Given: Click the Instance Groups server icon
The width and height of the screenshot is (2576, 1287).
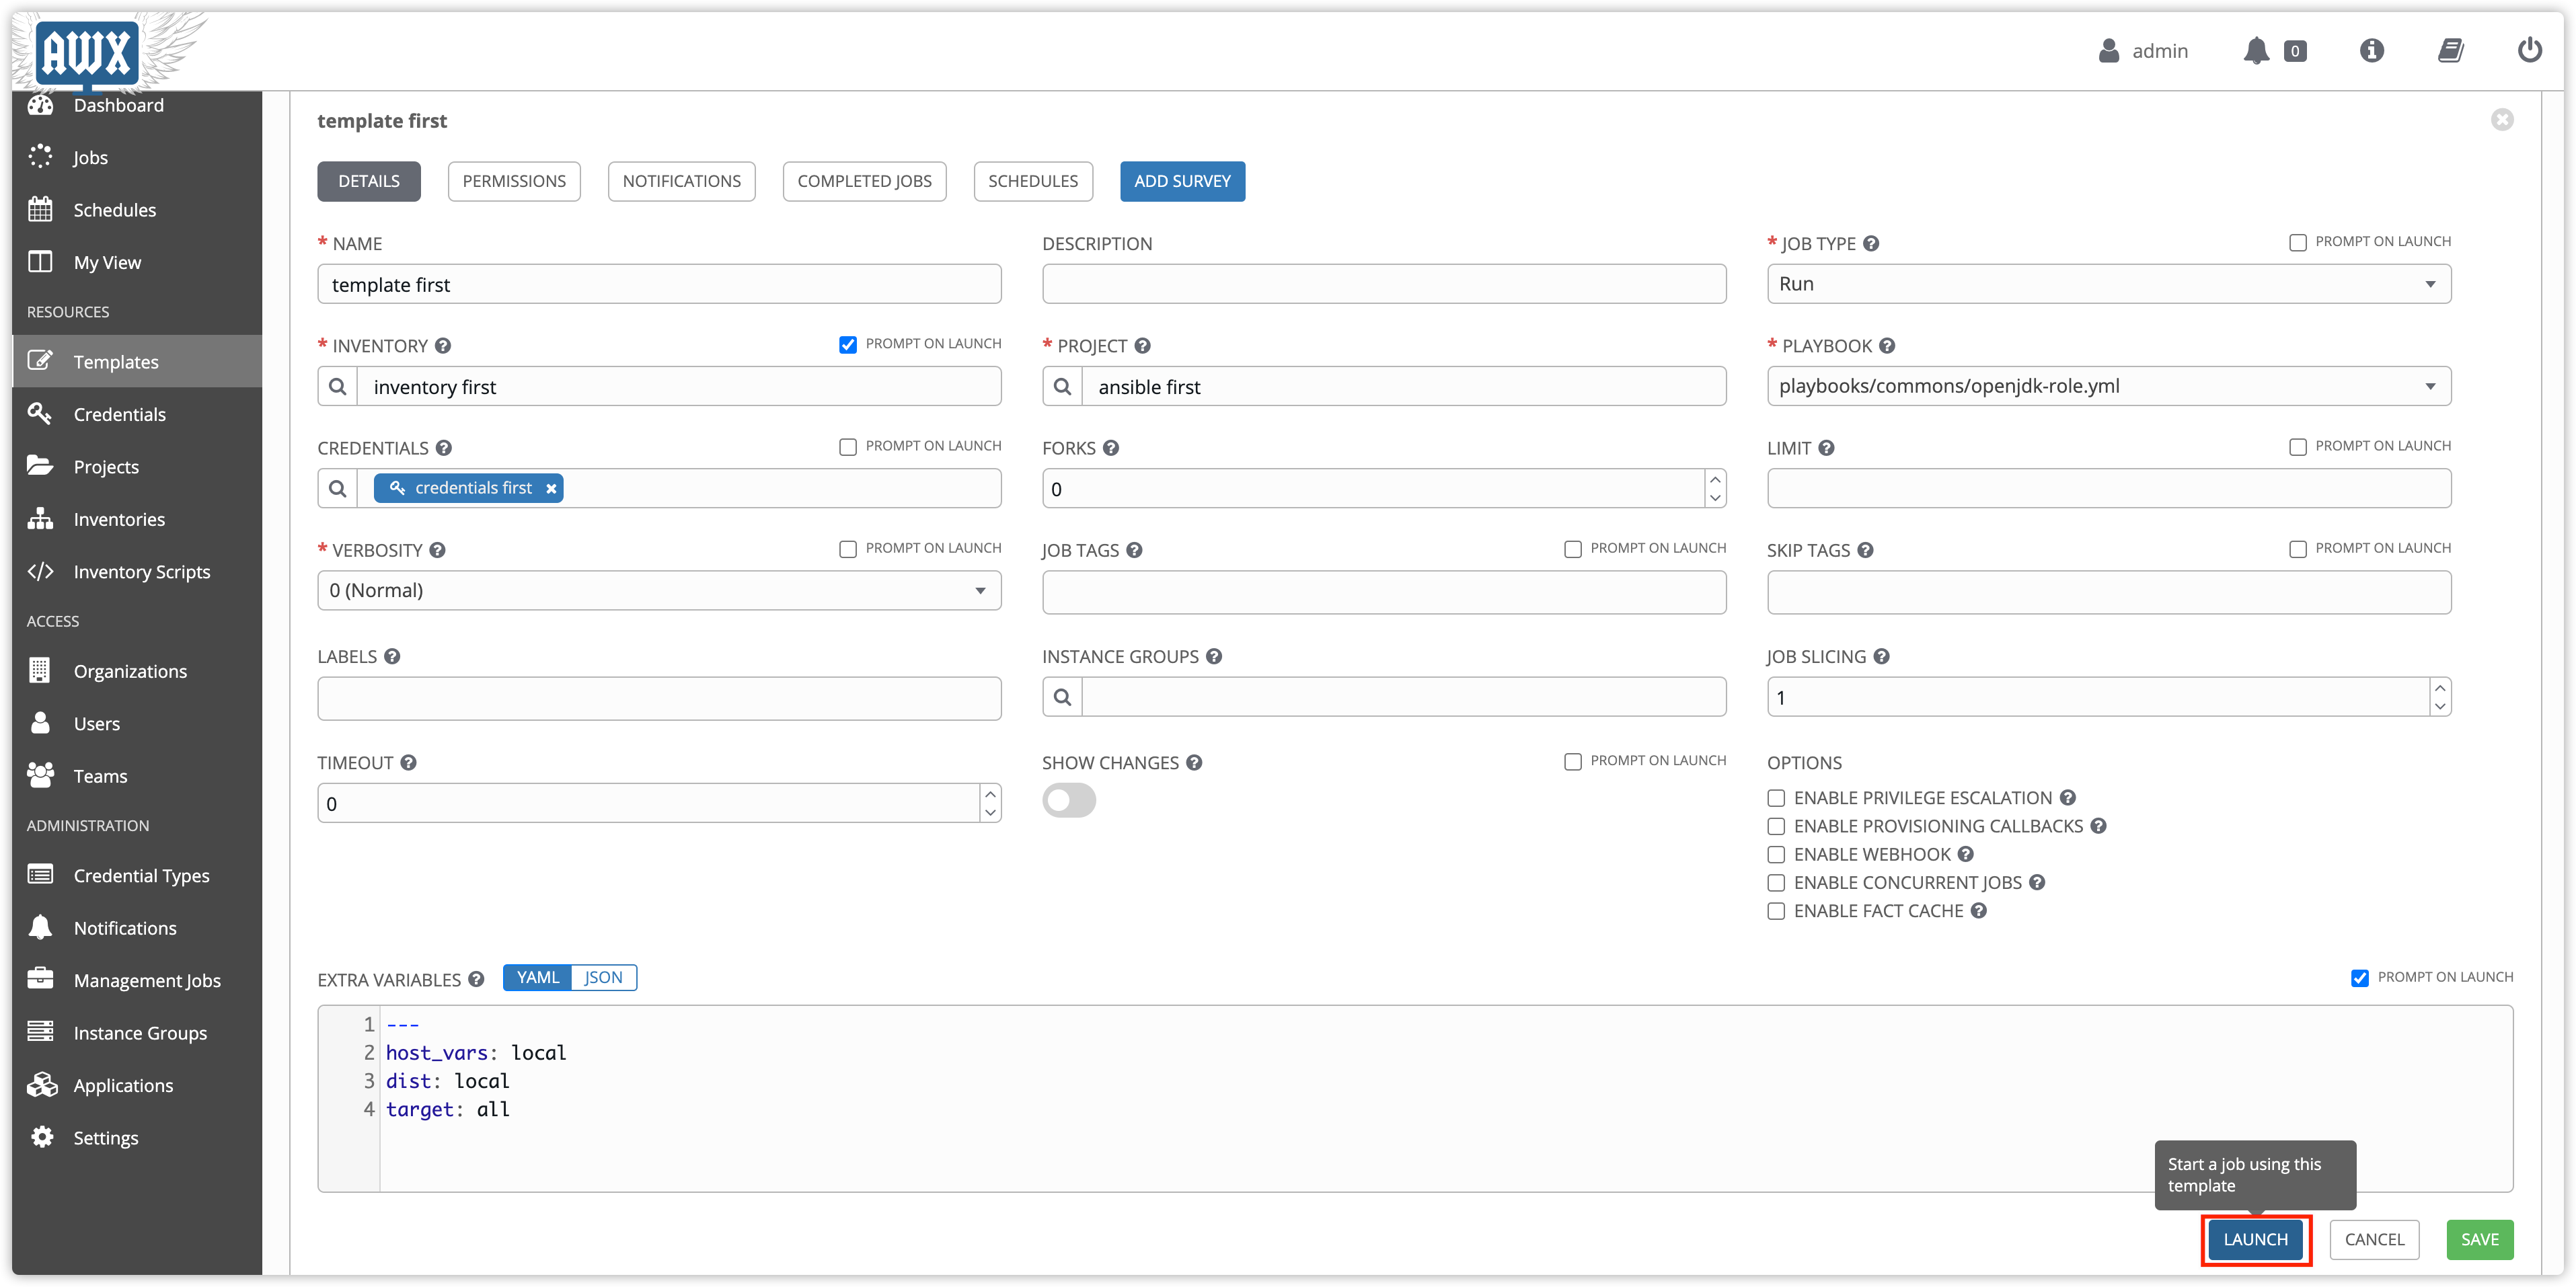Looking at the screenshot, I should point(40,1032).
